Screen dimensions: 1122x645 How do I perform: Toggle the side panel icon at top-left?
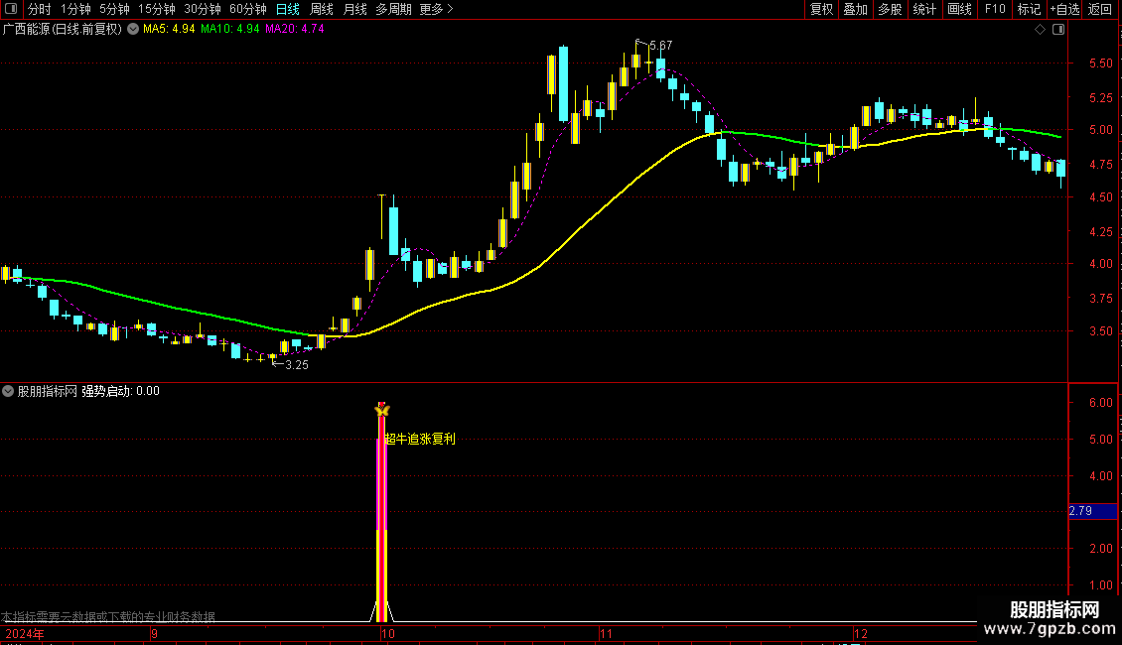(12, 9)
